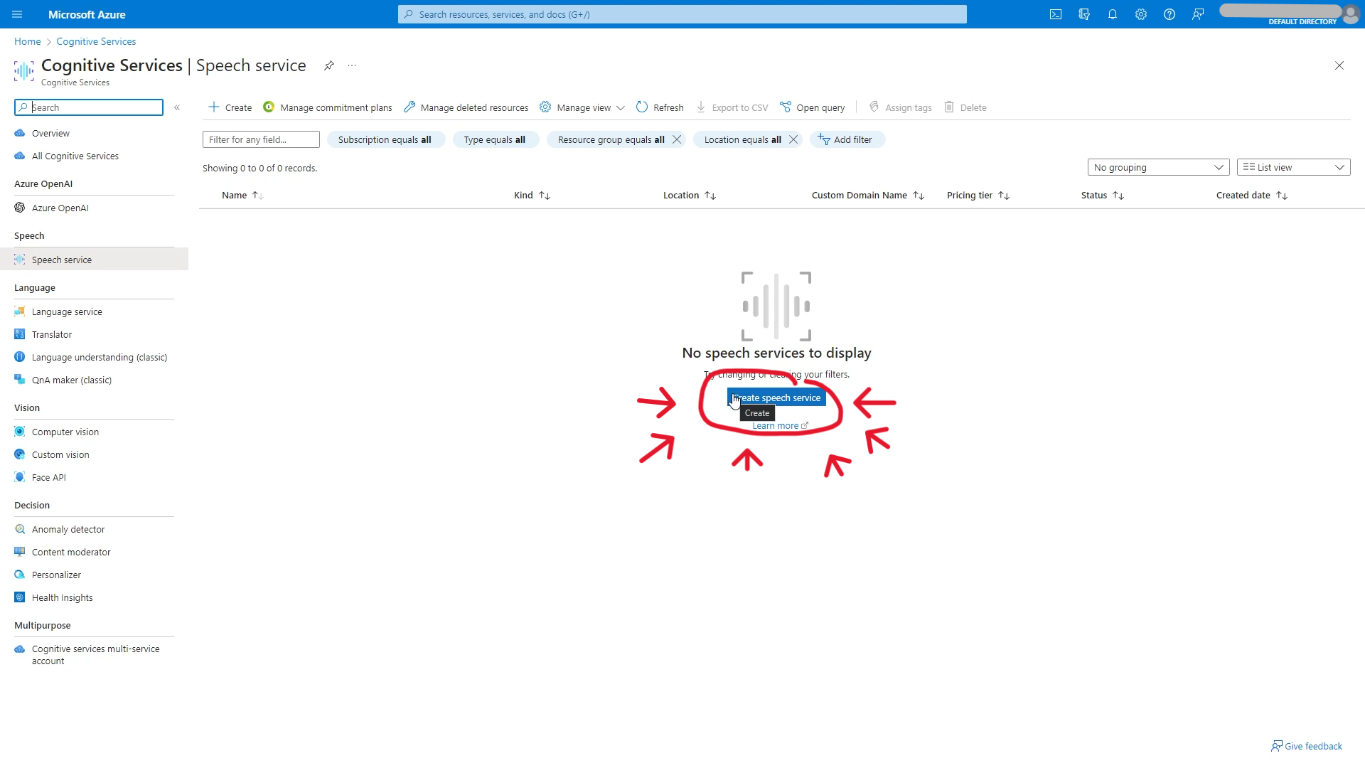This screenshot has height=768, width=1365.
Task: Pin Speech service page to dashboard
Action: tap(328, 65)
